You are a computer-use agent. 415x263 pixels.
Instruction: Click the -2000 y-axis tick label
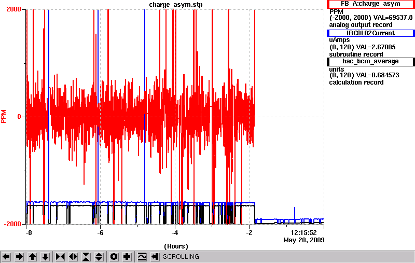coord(12,224)
